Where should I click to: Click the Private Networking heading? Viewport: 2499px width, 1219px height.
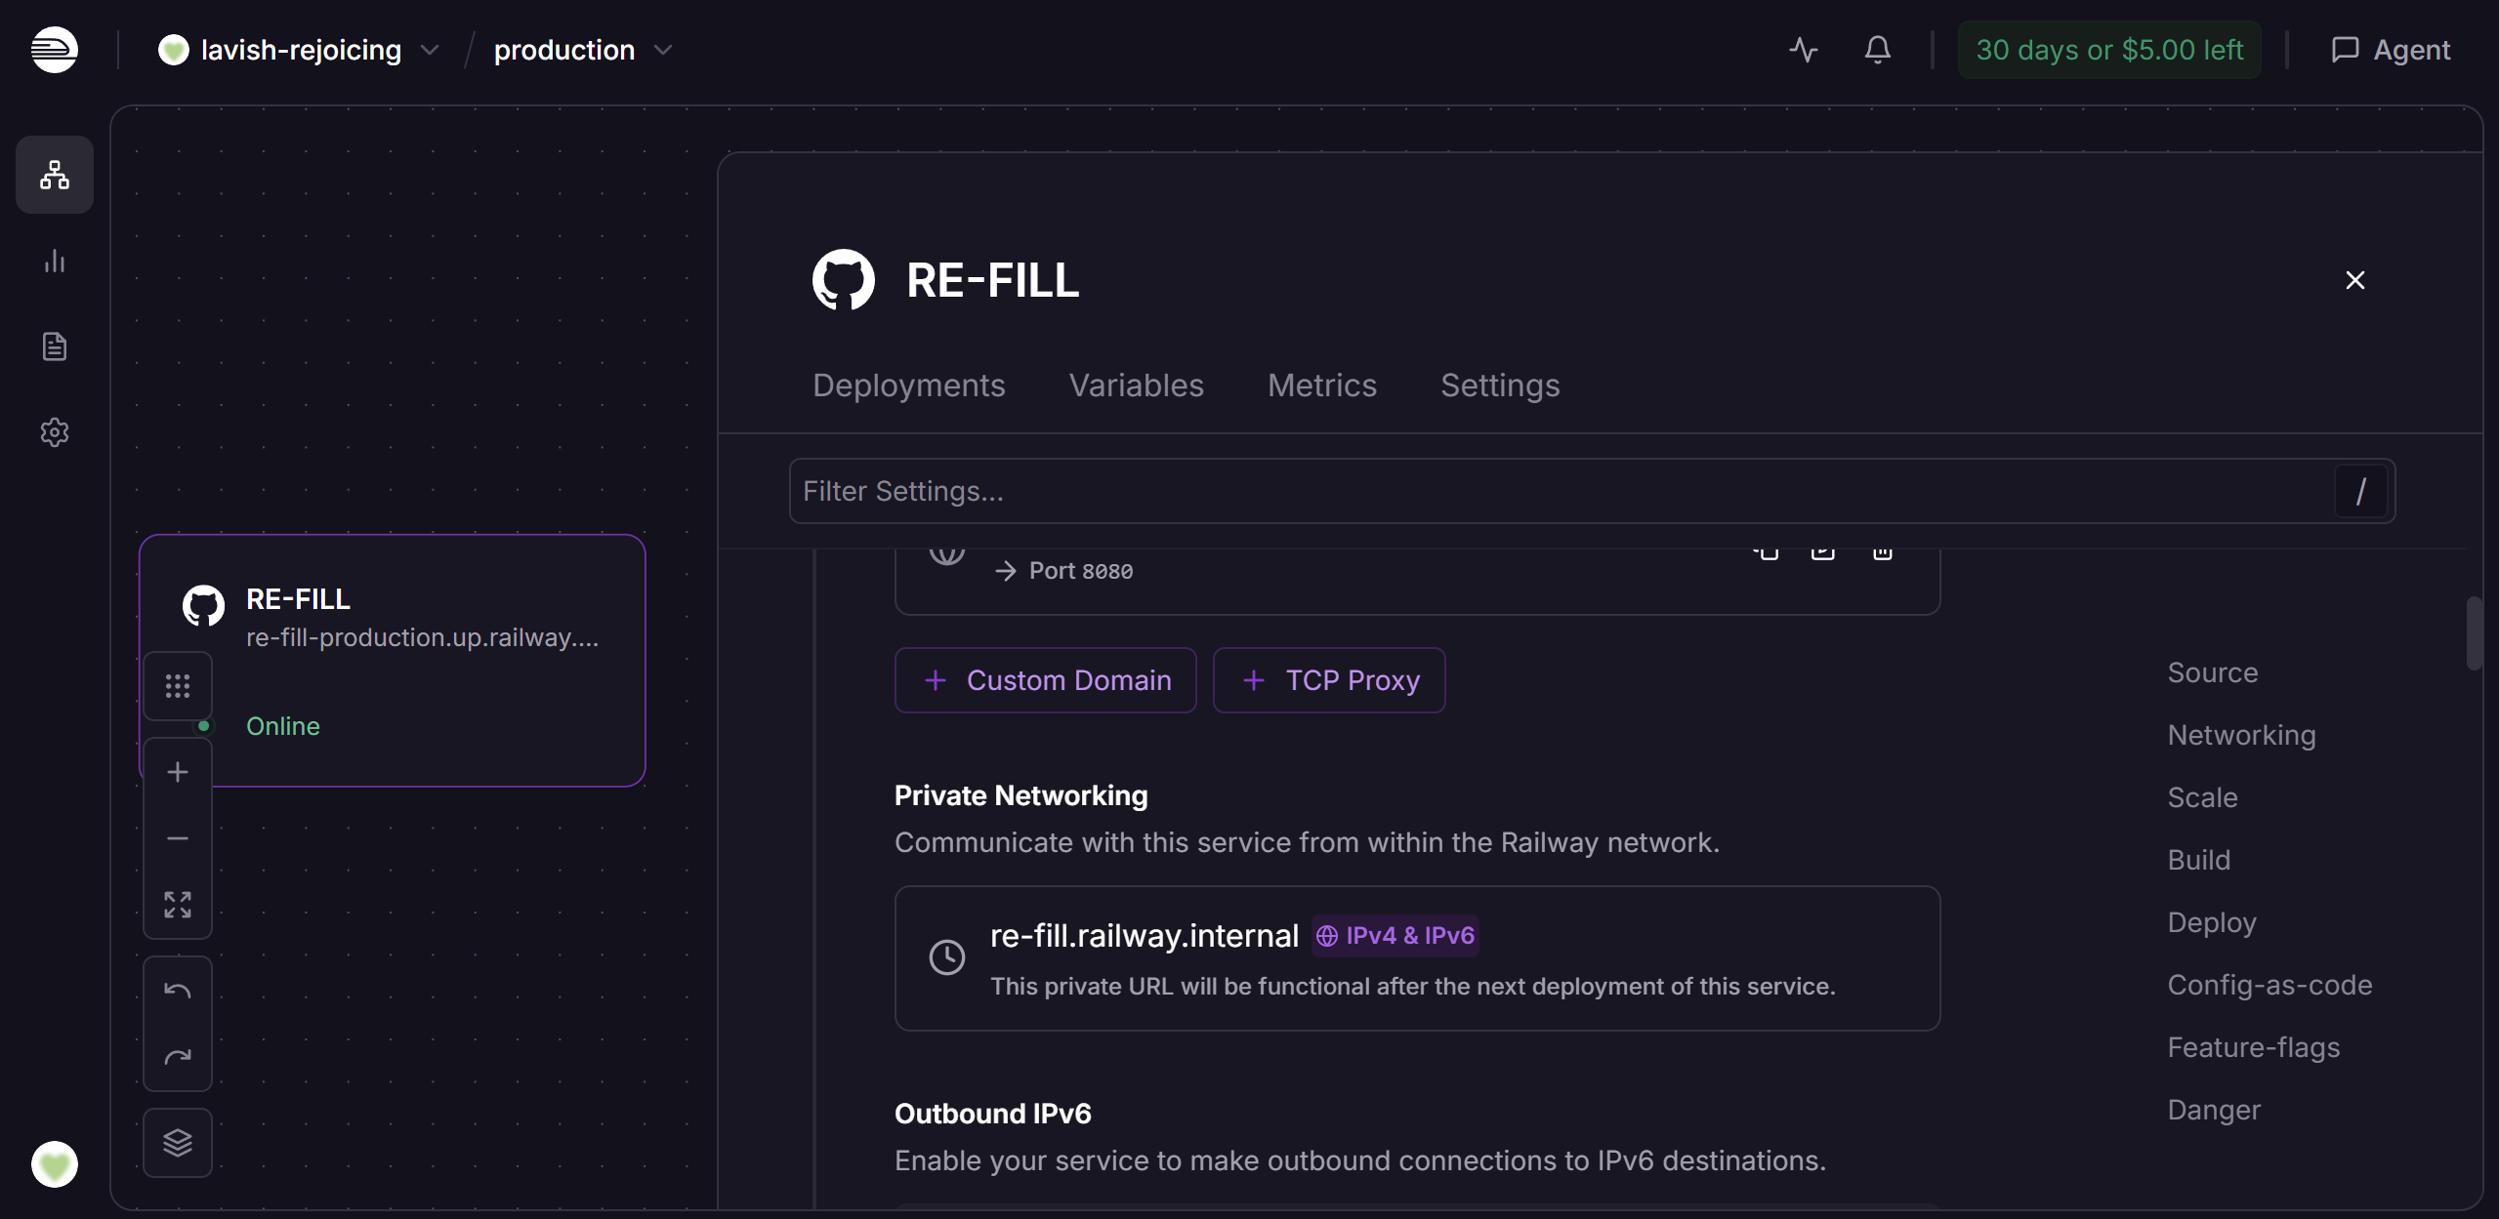pos(1021,795)
